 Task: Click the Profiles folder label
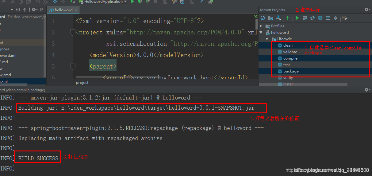click(278, 26)
